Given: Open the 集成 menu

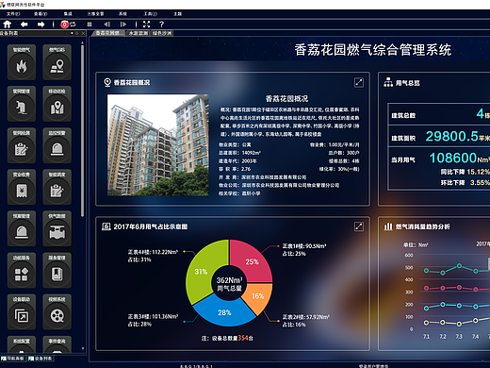Looking at the screenshot, I should click(x=68, y=14).
